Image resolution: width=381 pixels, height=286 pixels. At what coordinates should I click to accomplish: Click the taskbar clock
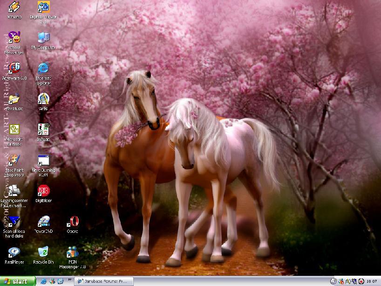click(x=372, y=281)
